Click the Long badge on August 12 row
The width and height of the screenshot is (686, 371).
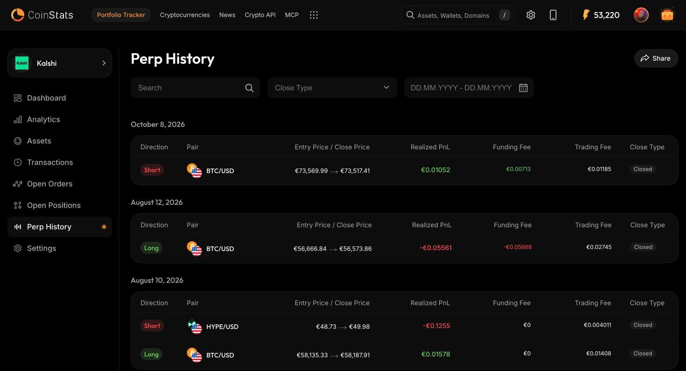[151, 248]
